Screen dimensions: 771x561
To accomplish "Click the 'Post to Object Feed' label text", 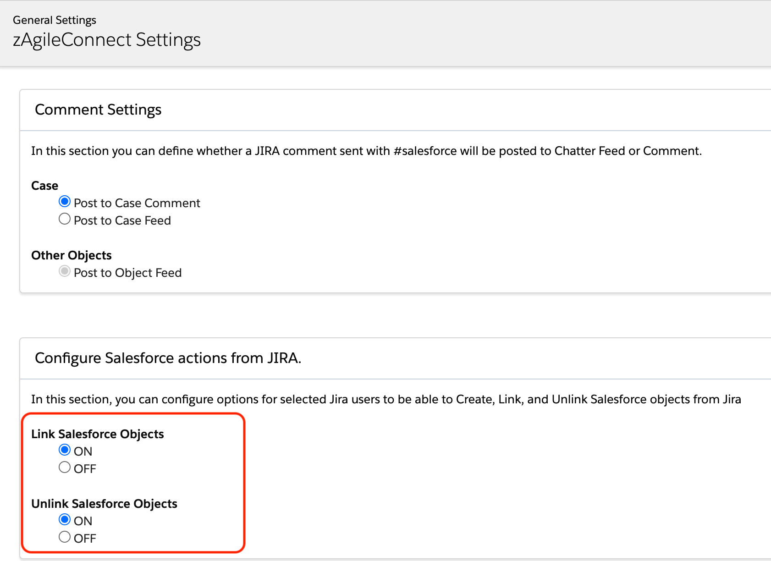I will 127,273.
